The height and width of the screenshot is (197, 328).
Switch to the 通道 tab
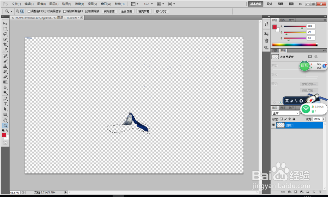click(282, 107)
